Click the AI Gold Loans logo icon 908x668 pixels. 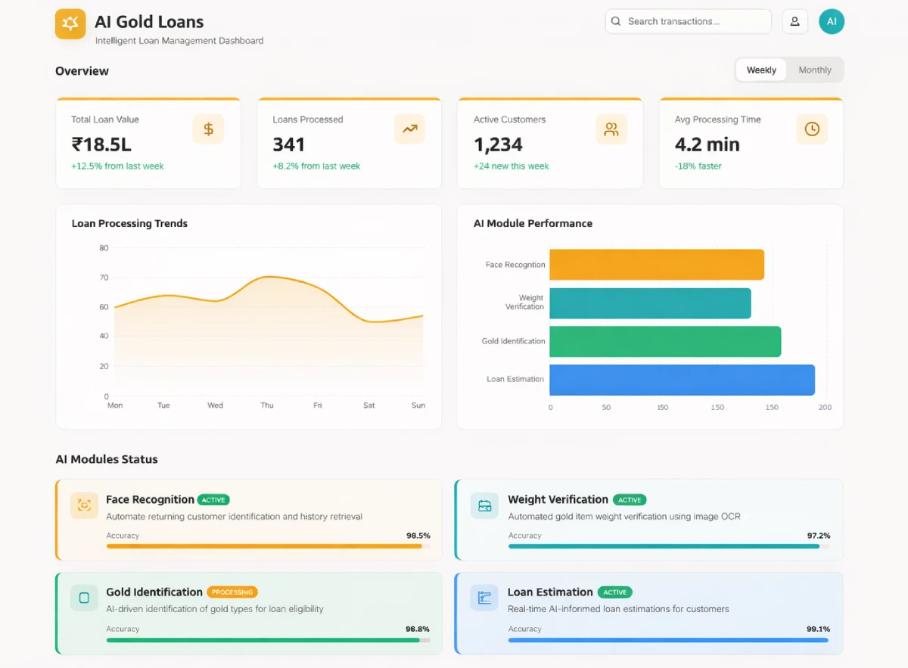click(x=70, y=23)
